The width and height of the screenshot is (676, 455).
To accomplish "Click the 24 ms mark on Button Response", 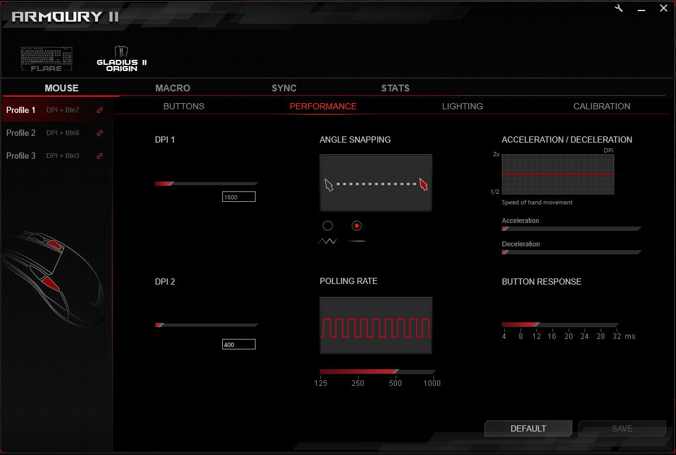I will [585, 336].
